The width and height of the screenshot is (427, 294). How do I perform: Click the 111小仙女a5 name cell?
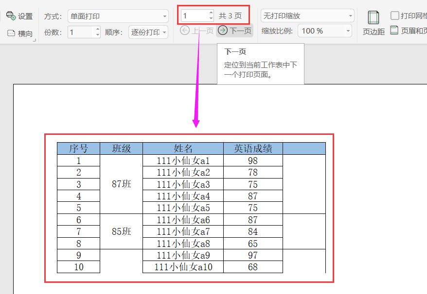(183, 208)
